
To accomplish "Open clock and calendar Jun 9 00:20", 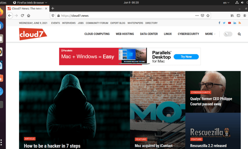I will pos(131,3).
